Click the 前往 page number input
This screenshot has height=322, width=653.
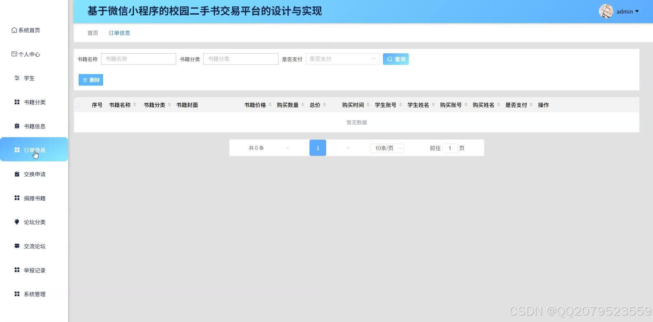coord(450,148)
